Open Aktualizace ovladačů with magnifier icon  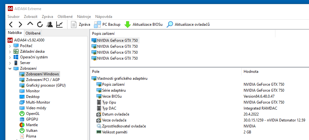(x=188, y=24)
